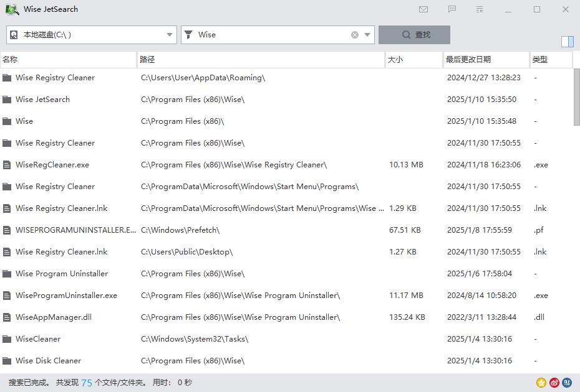580x392 pixels.
Task: Toggle the preview pane layout icon
Action: pyautogui.click(x=567, y=41)
